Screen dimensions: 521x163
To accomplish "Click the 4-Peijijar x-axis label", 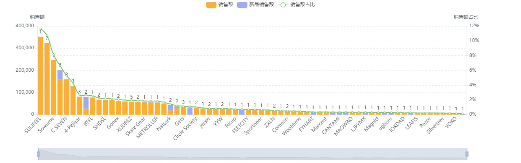I will pos(71,125).
